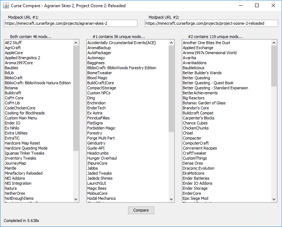Screen dimensions: 282x227
Task: Select 'Aroma1997s Dimensional World' entry
Action: click(210, 53)
